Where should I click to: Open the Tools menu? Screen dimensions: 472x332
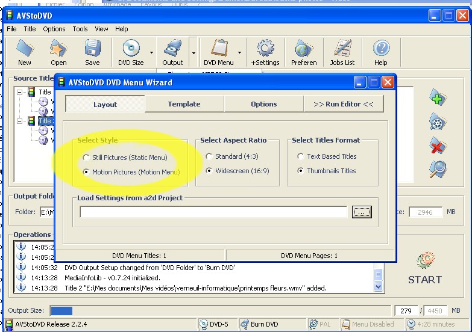pyautogui.click(x=80, y=29)
